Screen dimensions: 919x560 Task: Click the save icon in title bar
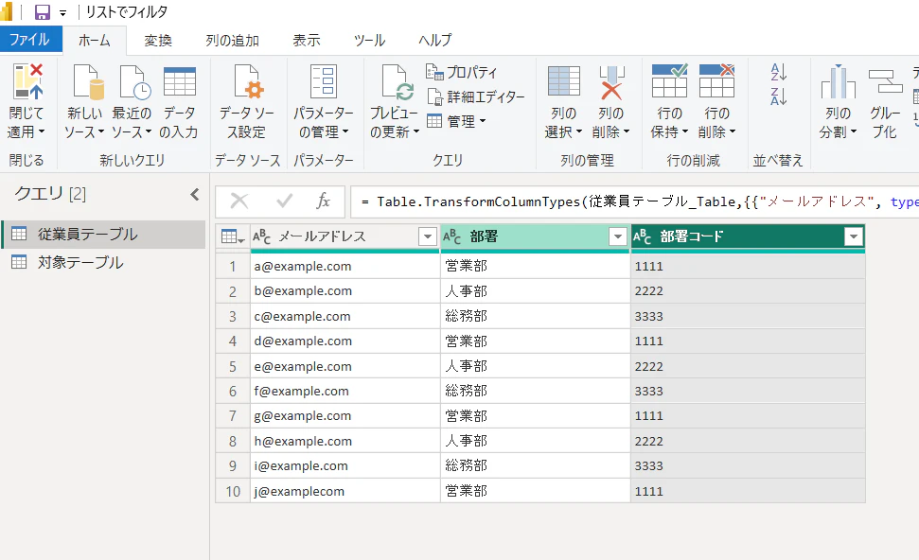pyautogui.click(x=43, y=12)
